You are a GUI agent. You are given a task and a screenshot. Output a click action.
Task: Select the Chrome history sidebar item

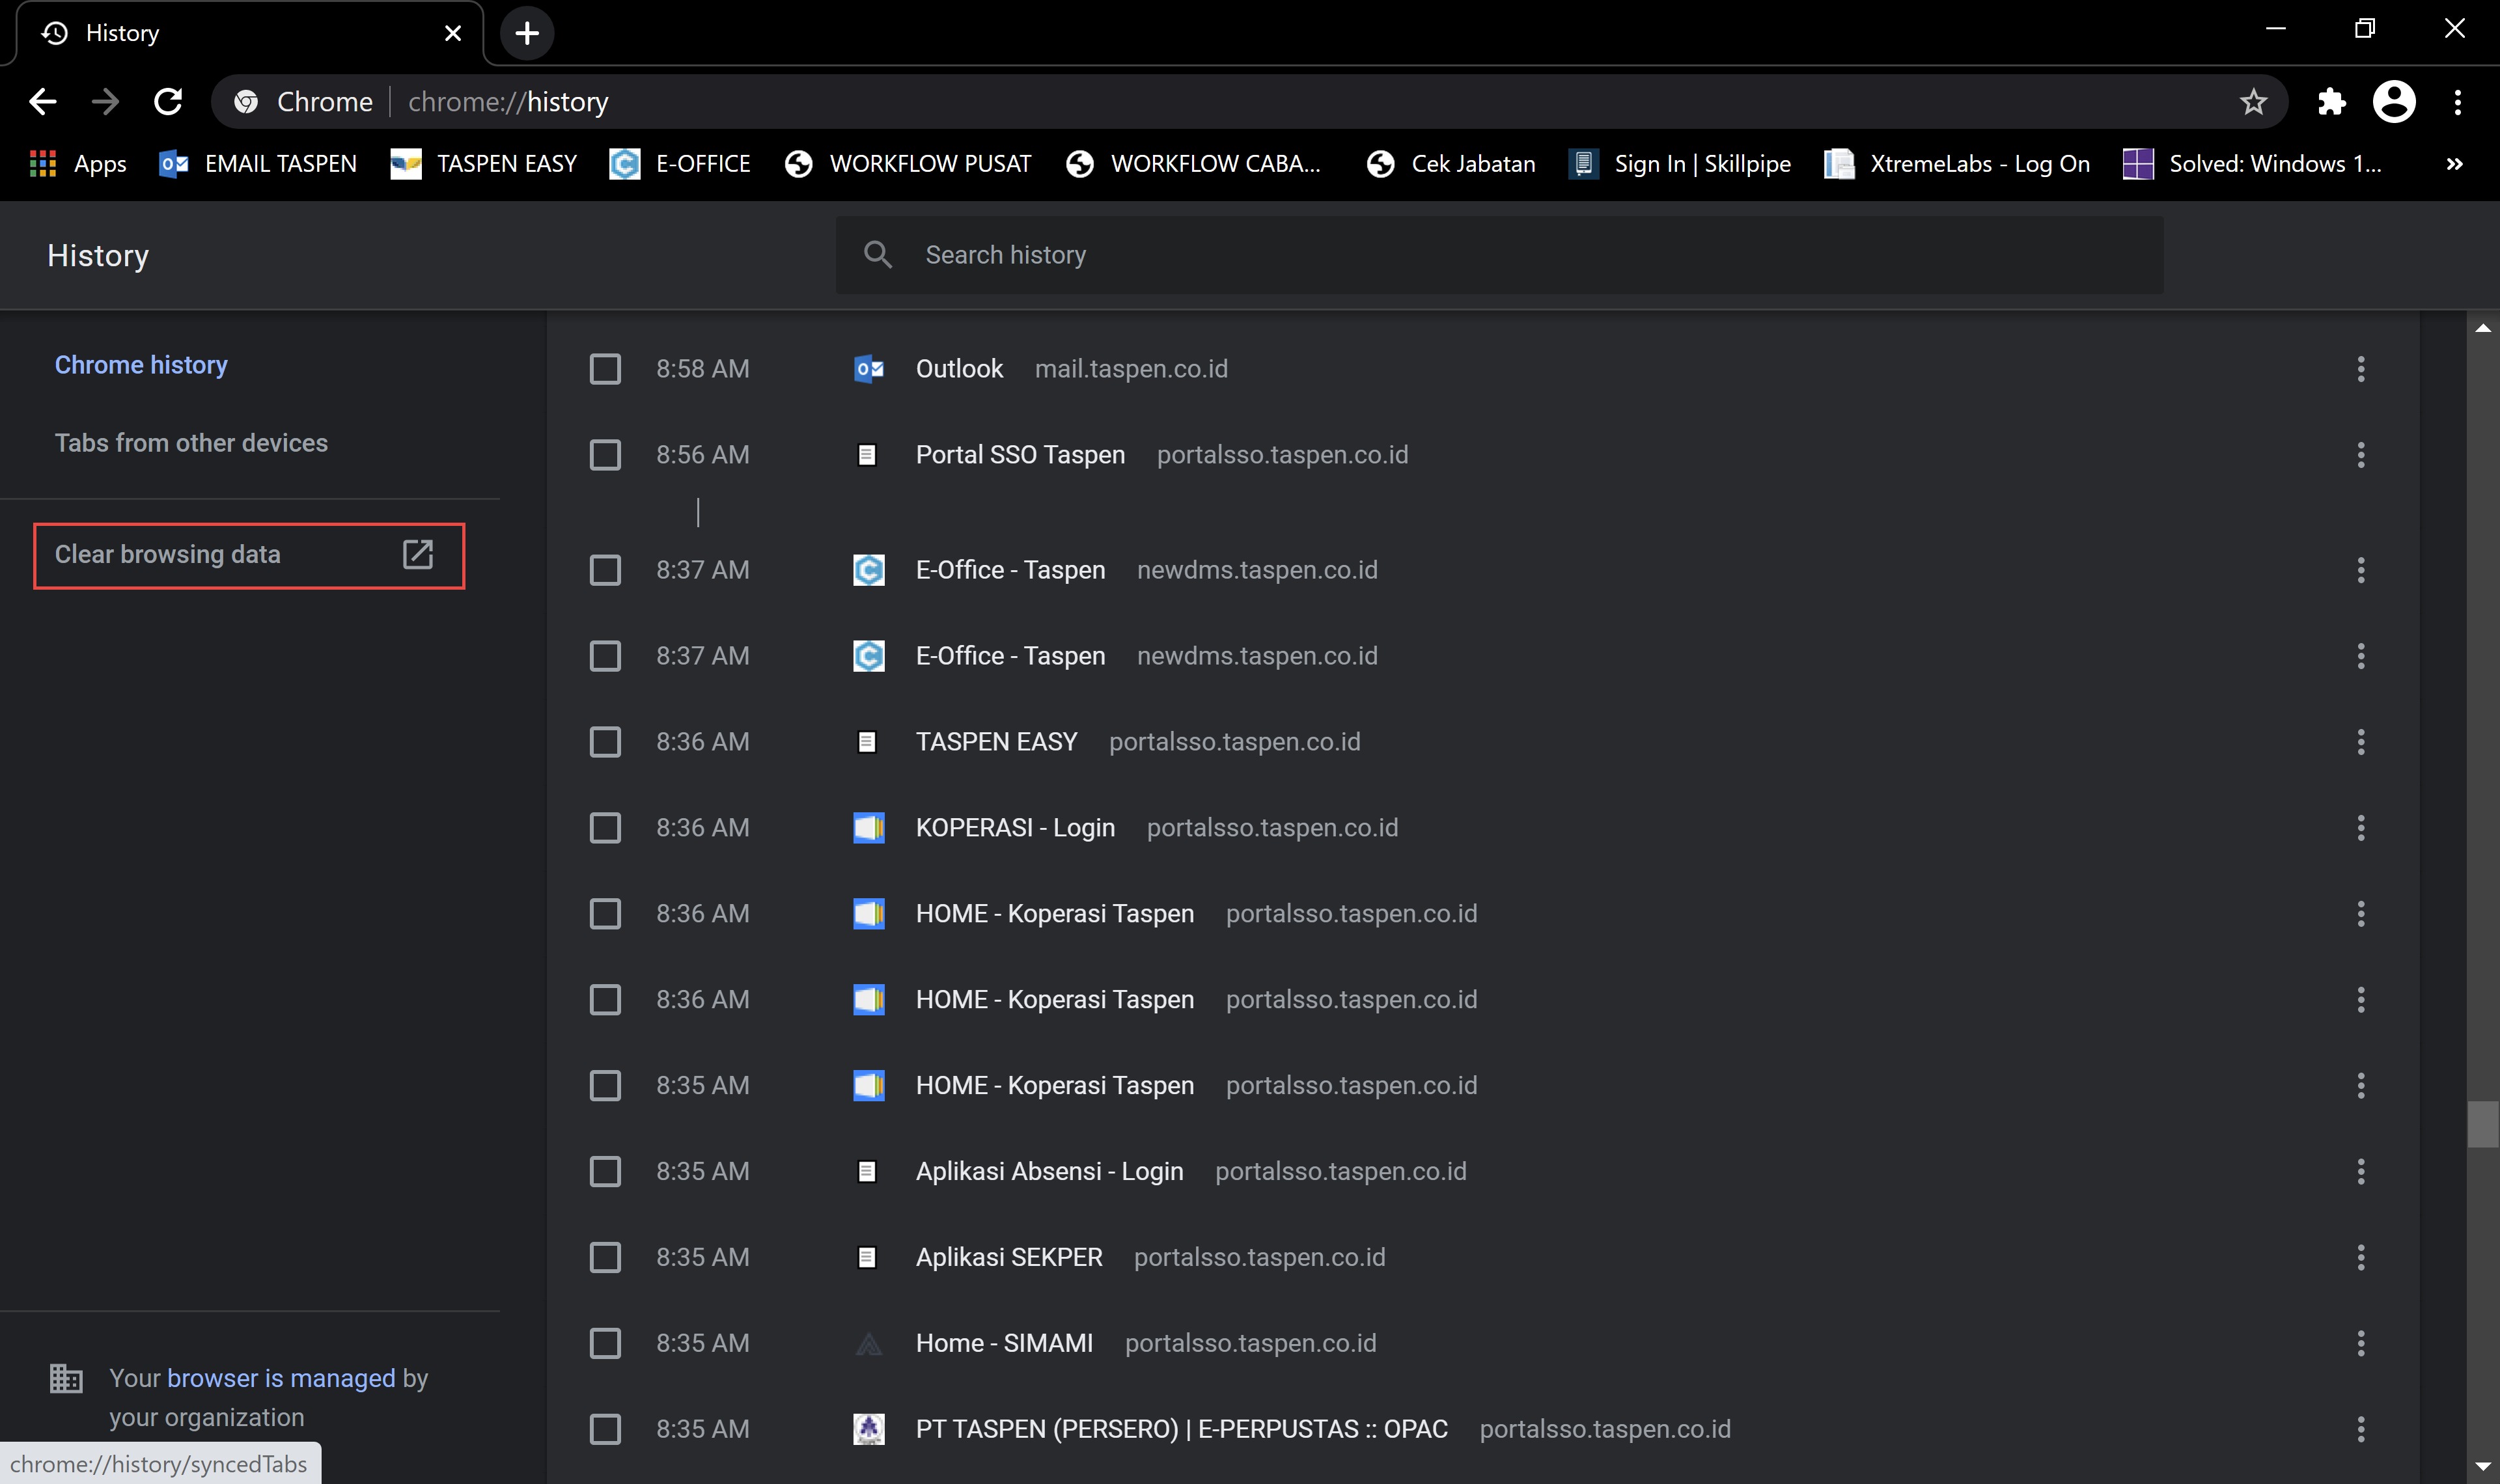[x=141, y=365]
